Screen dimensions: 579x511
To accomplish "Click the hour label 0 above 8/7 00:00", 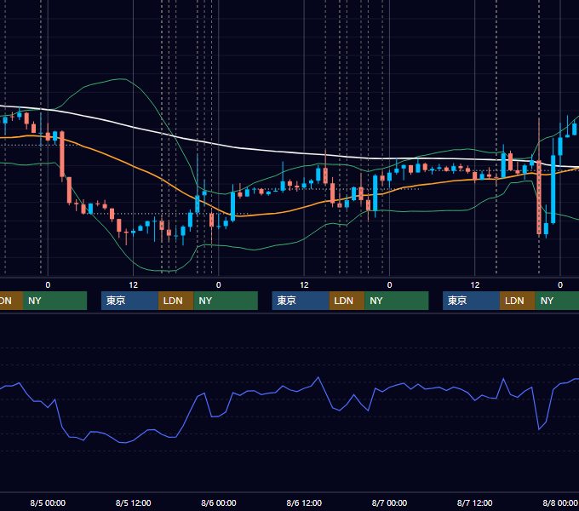I will 389,285.
